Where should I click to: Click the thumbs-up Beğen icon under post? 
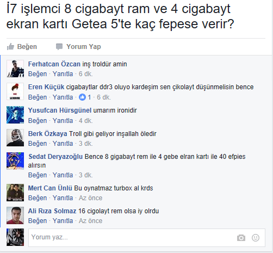10,47
